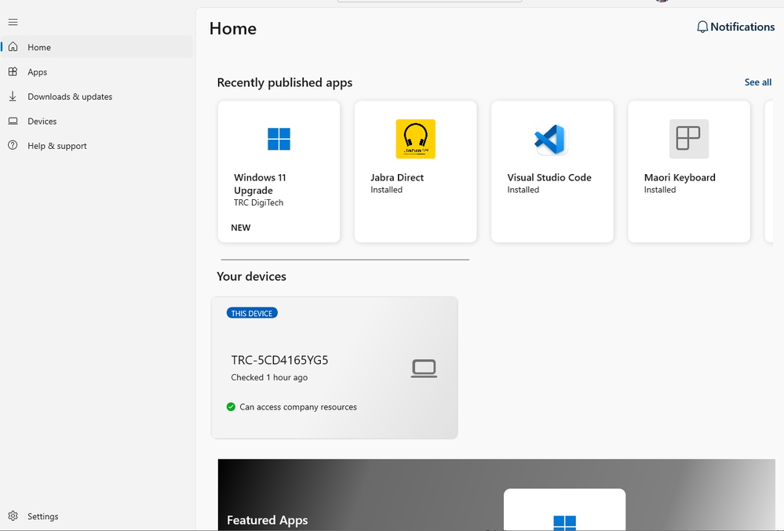Click the Settings gear icon
Screen dimensions: 784x531
(x=13, y=516)
